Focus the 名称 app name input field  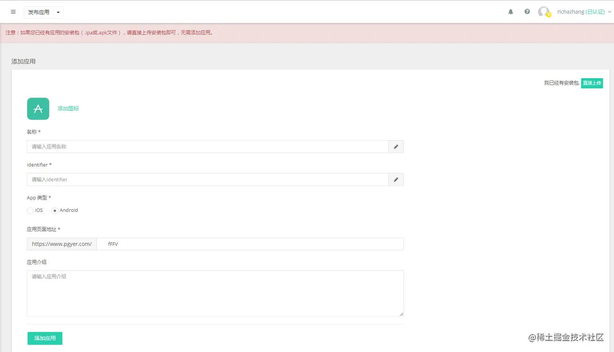208,146
